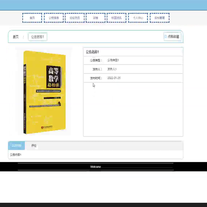Click the 公告类型1 value

113,60
